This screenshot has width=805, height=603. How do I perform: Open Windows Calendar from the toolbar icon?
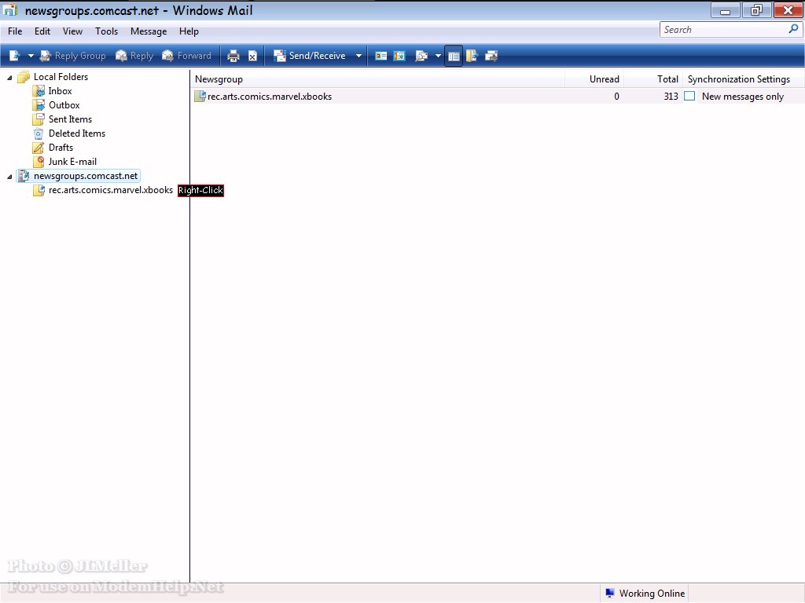399,56
